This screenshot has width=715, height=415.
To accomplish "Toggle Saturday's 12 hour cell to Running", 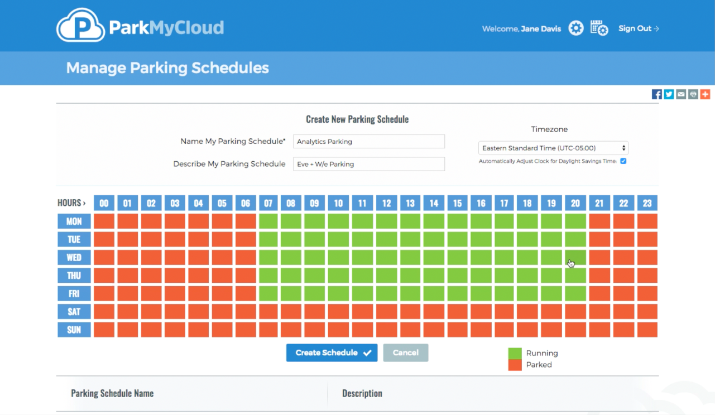I will [x=386, y=311].
